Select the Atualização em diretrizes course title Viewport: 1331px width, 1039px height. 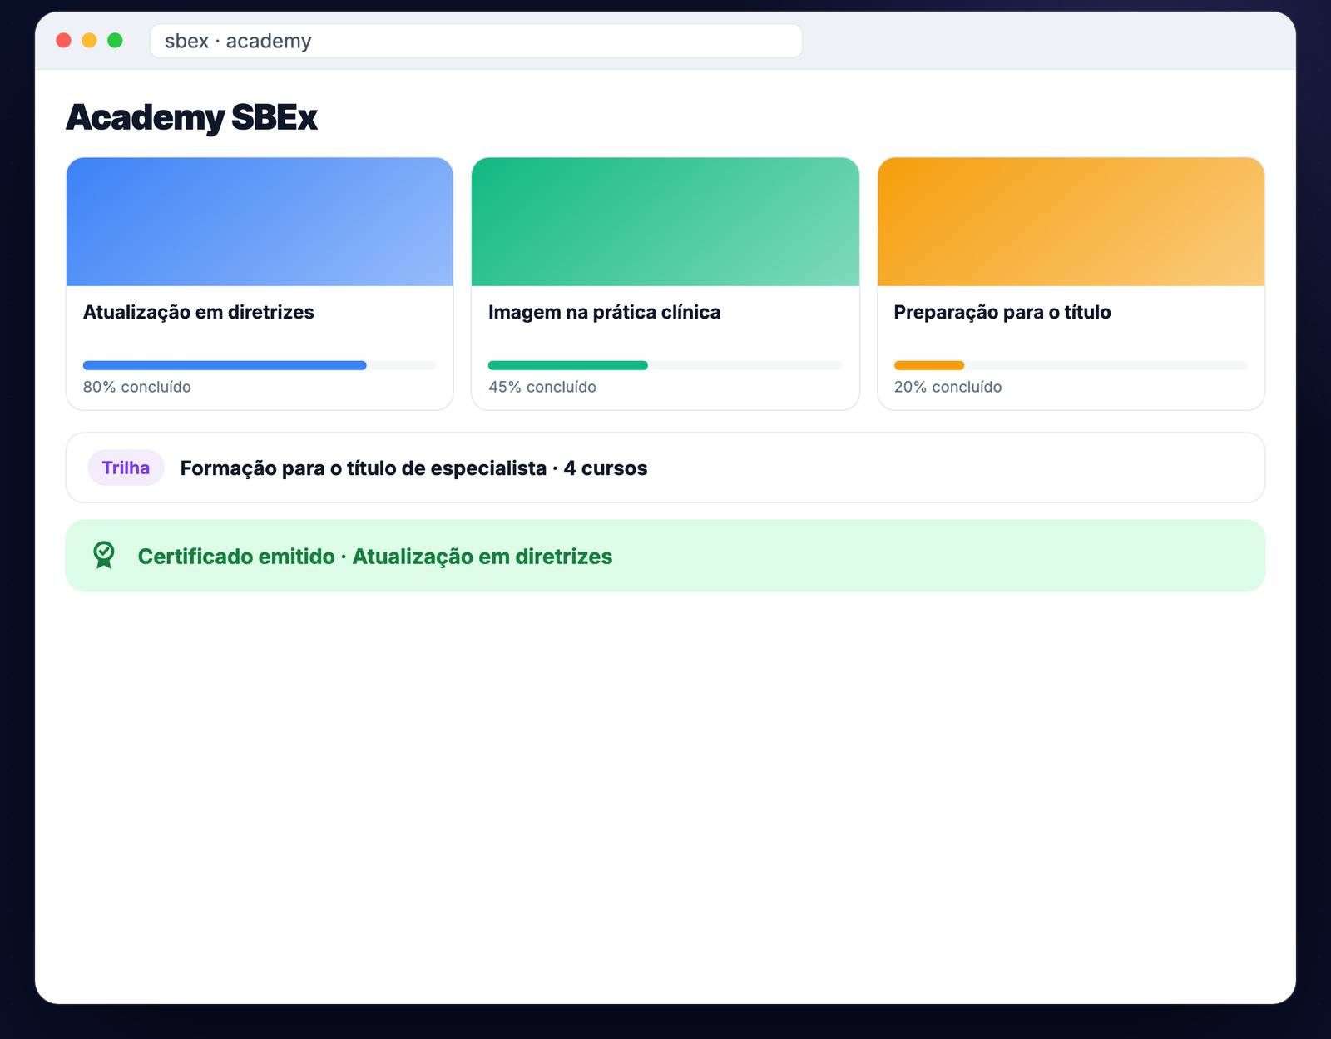click(x=199, y=312)
